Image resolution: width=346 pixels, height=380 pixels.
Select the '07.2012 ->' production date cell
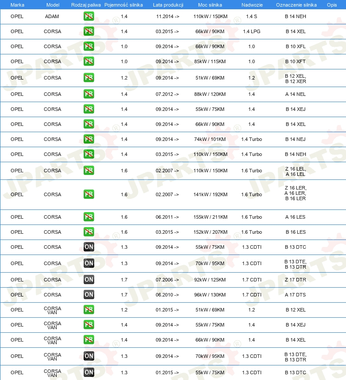click(x=167, y=94)
